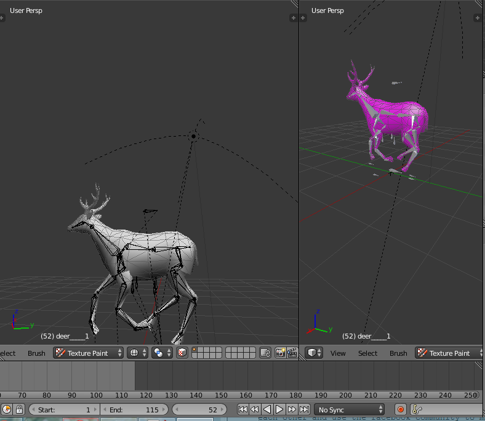Image resolution: width=485 pixels, height=421 pixels.
Task: Click 'User Persp' label in right viewport
Action: pos(327,10)
